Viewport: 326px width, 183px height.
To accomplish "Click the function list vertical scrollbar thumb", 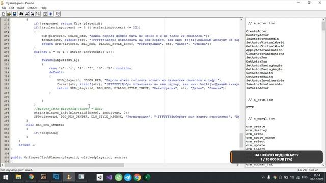I will (x=323, y=26).
